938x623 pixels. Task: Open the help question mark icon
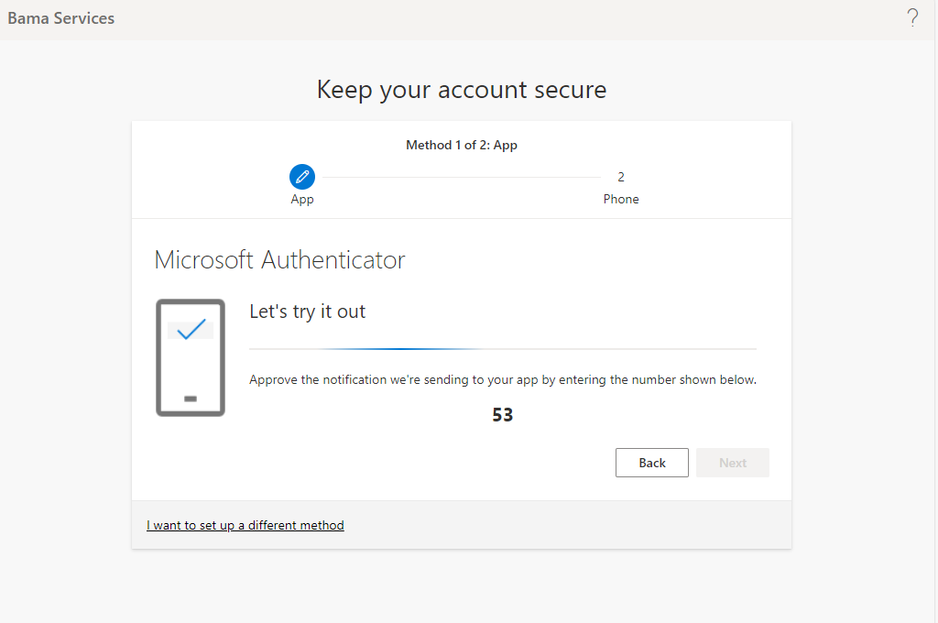(x=912, y=18)
